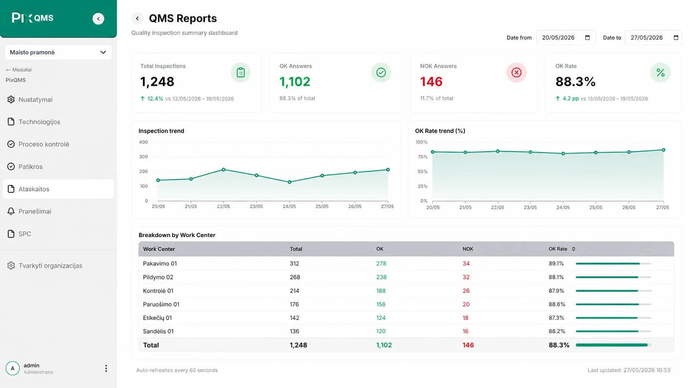
Task: Click the 146 NOK Answers value
Action: tap(431, 82)
